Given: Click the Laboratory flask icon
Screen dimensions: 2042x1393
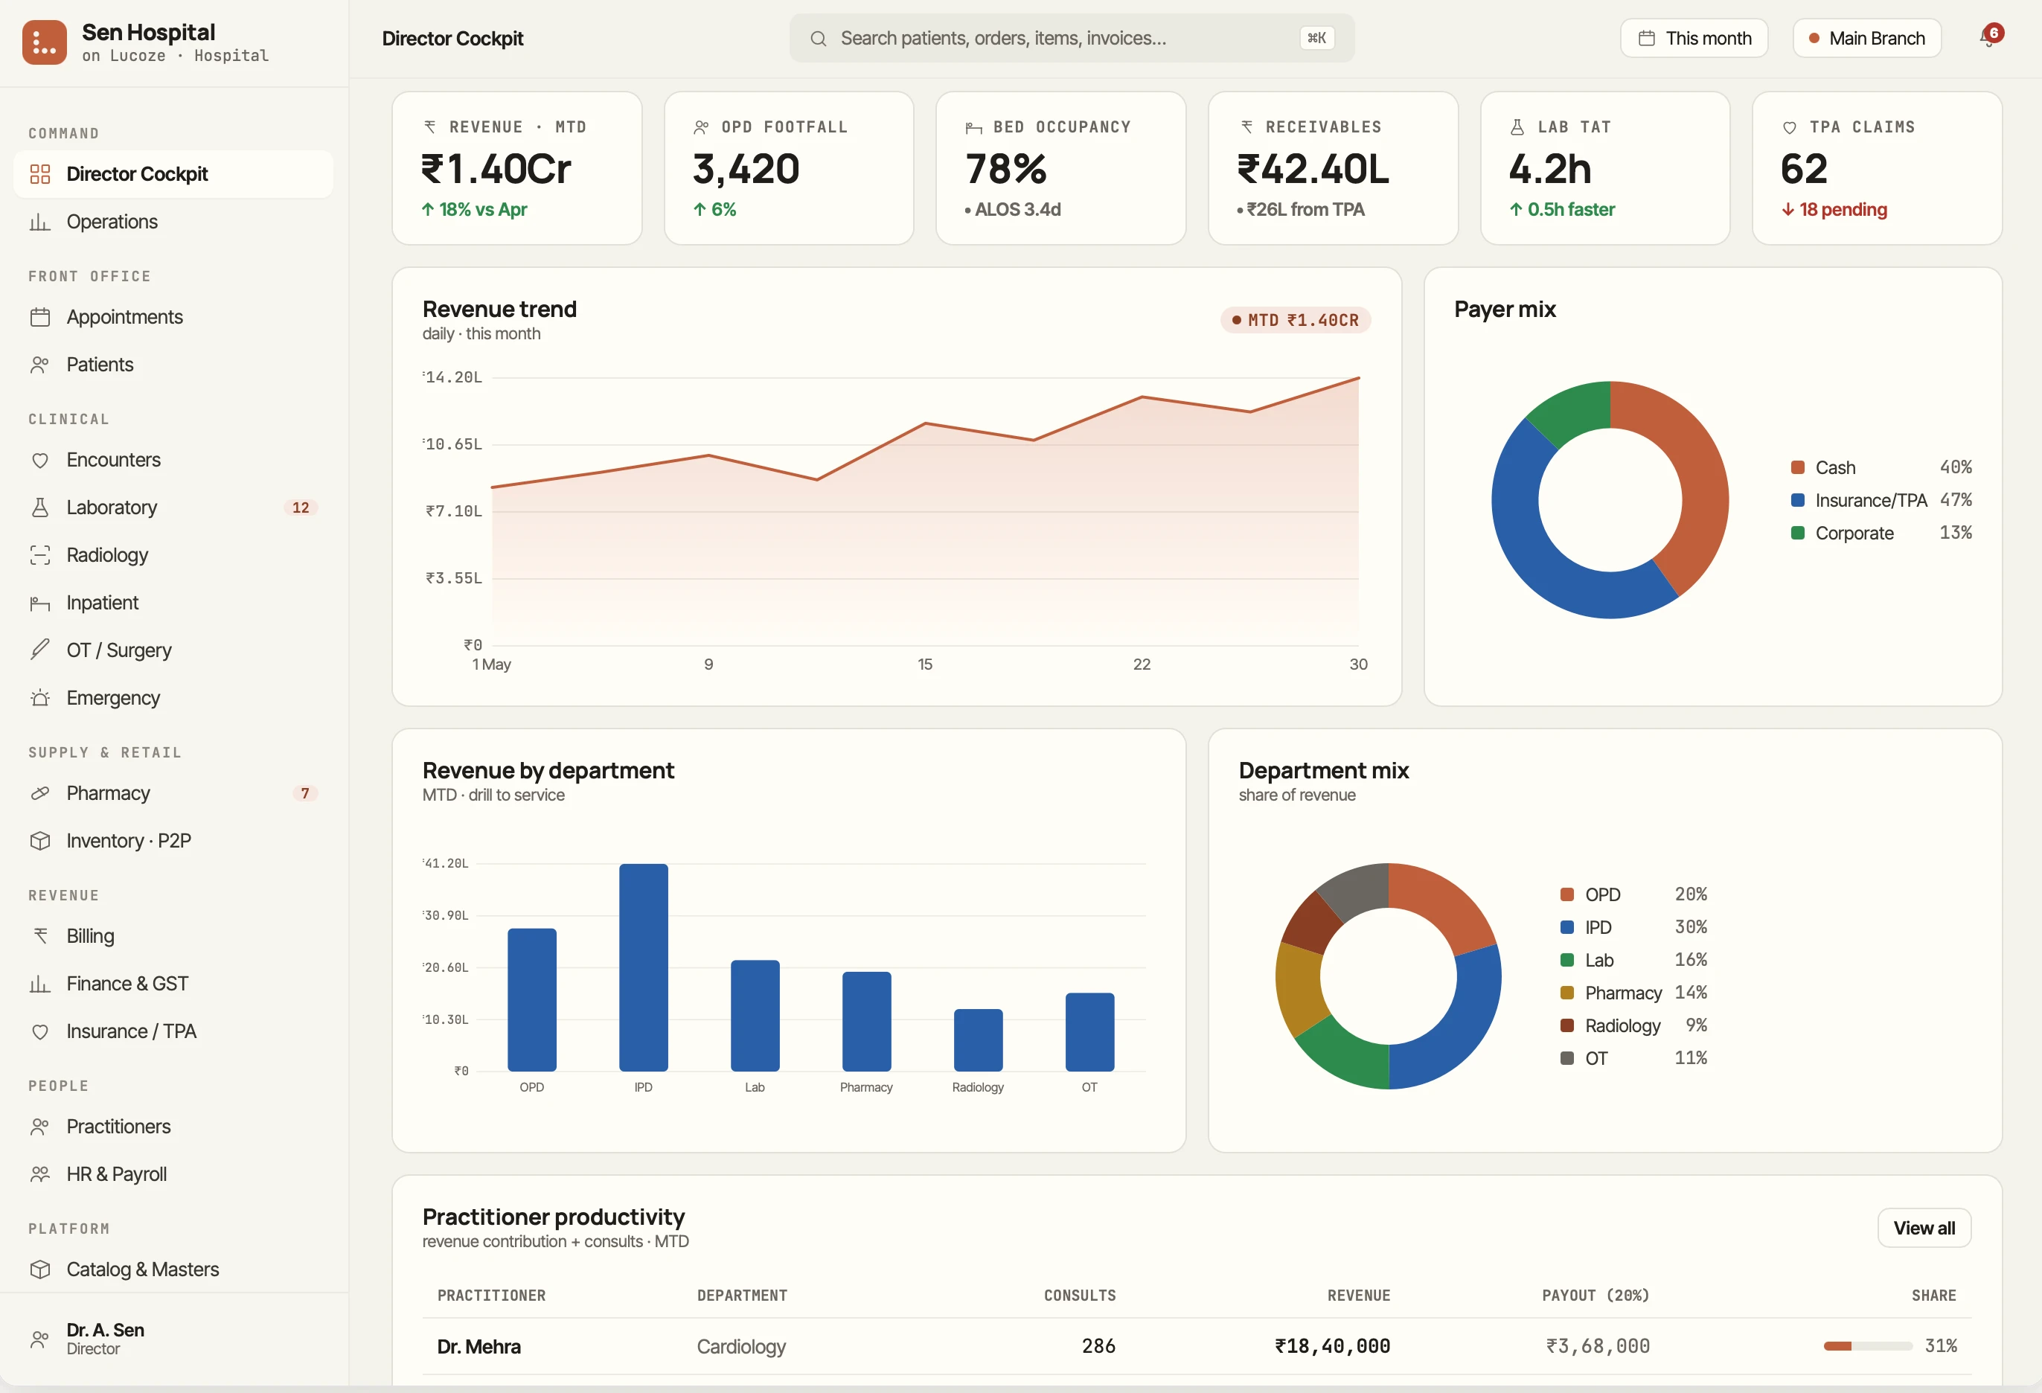Looking at the screenshot, I should coord(39,507).
